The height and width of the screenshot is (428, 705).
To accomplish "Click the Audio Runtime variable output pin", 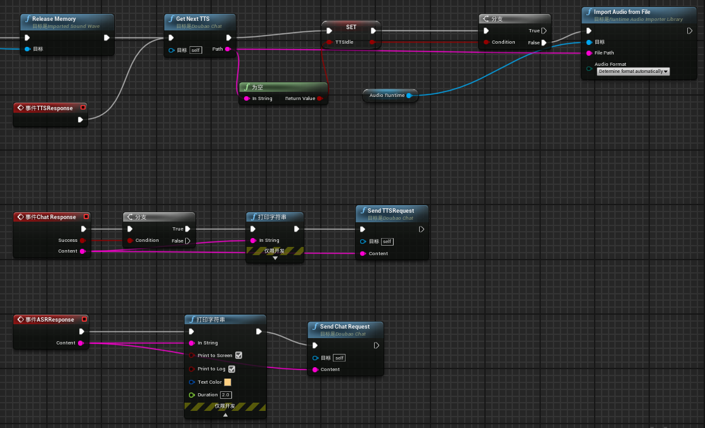I will (x=409, y=95).
